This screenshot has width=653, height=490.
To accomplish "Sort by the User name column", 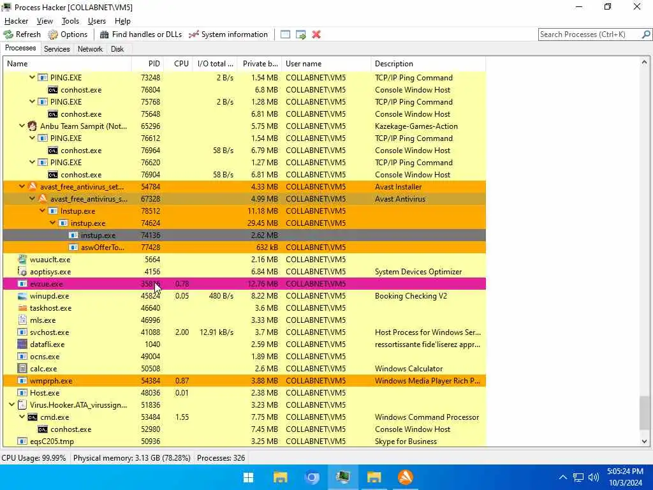I will click(326, 64).
